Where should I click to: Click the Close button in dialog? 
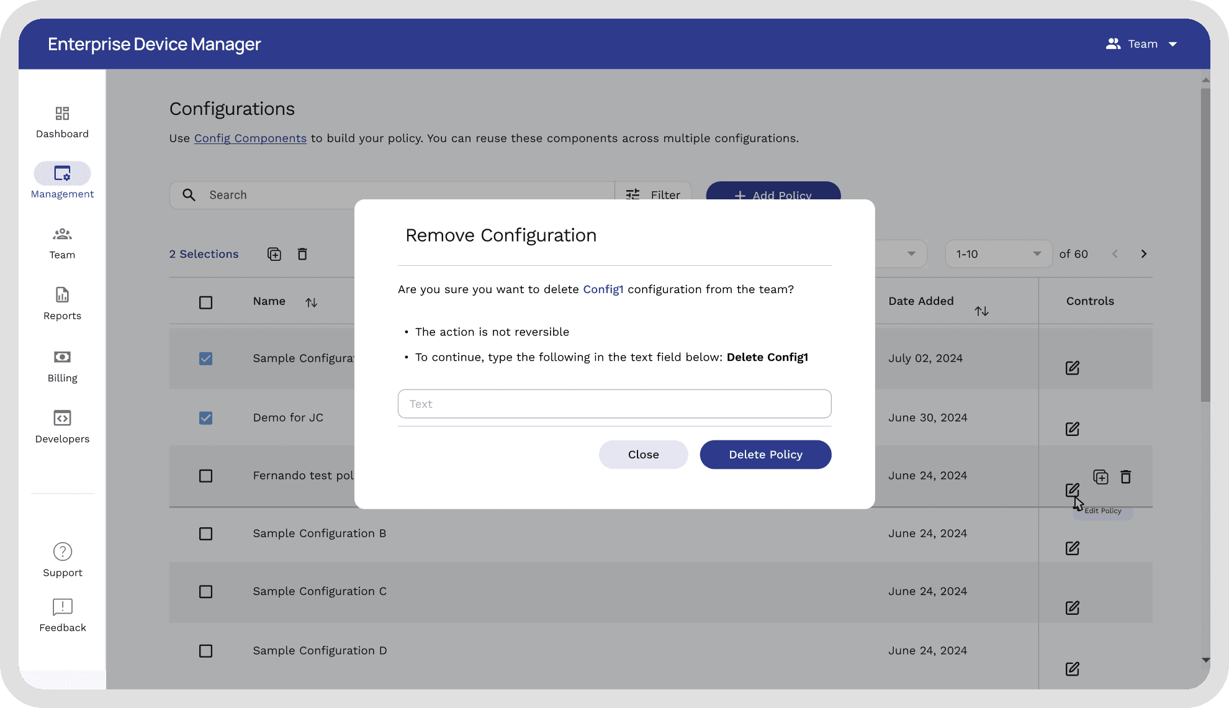[x=643, y=455]
